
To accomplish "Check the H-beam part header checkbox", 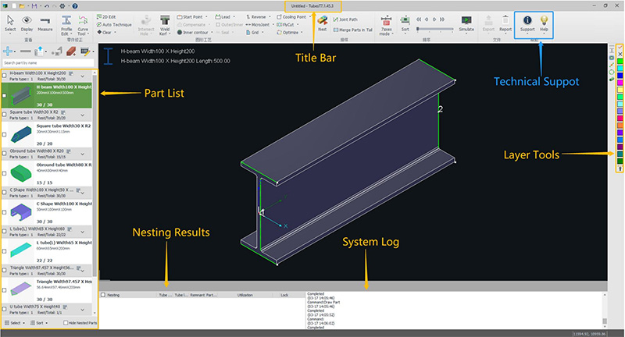I will click(5, 76).
